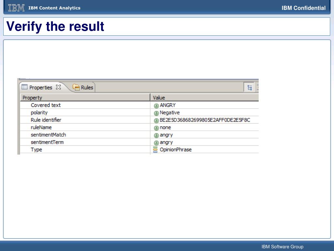Click the type icon beside OpinionPhrase
The image size is (334, 251).
coord(156,150)
